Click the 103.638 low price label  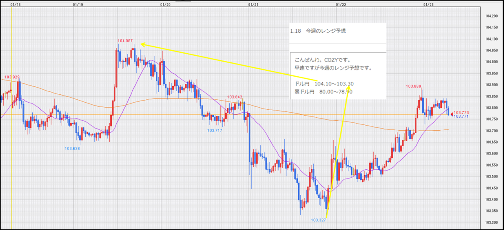point(72,148)
